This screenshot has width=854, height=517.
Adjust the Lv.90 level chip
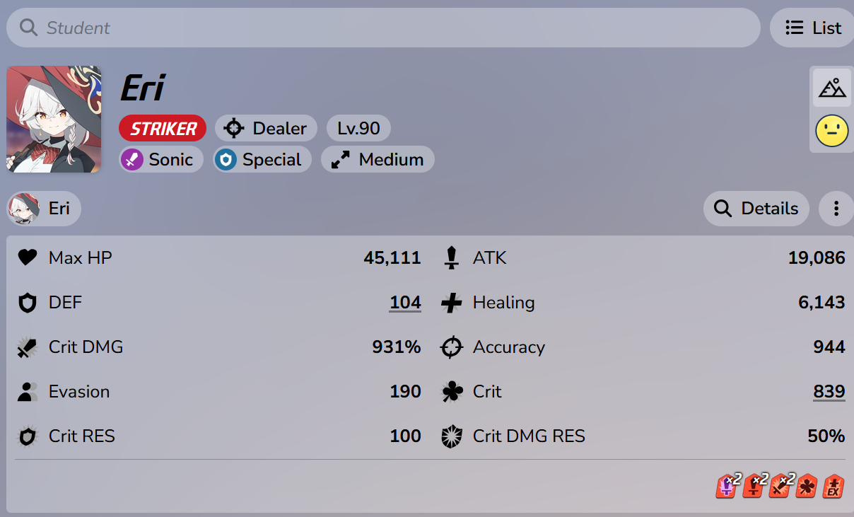coord(358,129)
